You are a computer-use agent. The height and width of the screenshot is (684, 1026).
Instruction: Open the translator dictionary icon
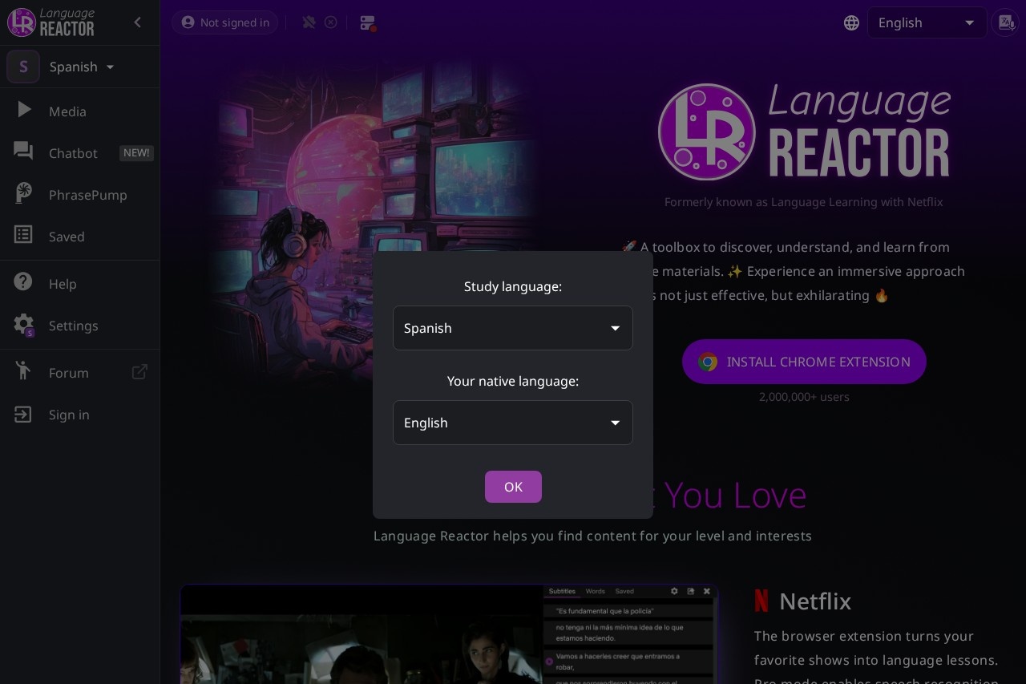click(1006, 22)
